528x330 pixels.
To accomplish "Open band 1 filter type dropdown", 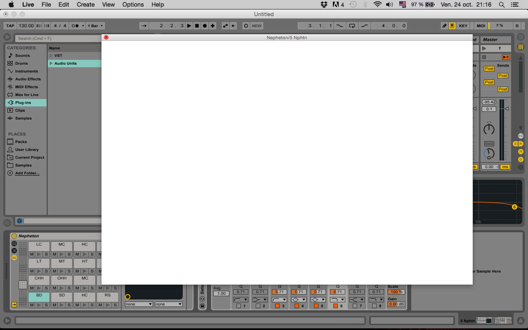I will click(241, 299).
